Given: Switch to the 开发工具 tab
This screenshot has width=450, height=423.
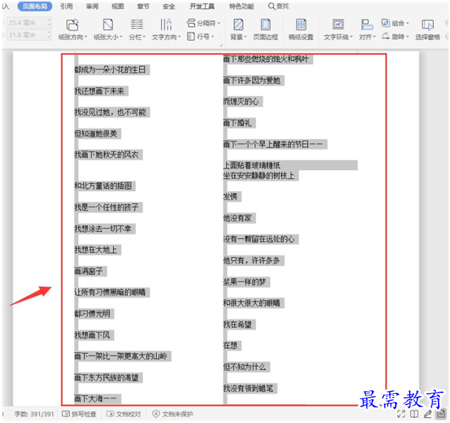Looking at the screenshot, I should pyautogui.click(x=202, y=6).
